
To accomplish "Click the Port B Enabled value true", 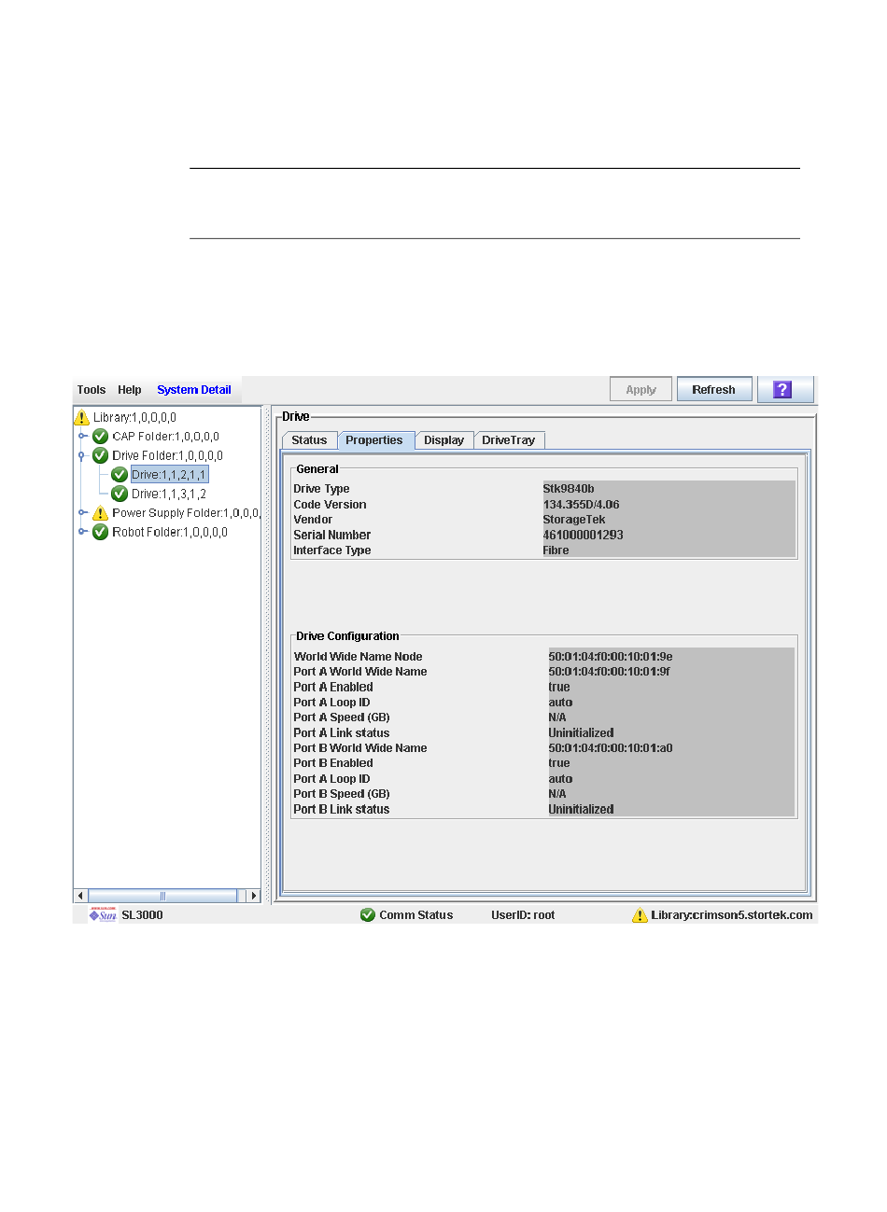I will pyautogui.click(x=559, y=763).
